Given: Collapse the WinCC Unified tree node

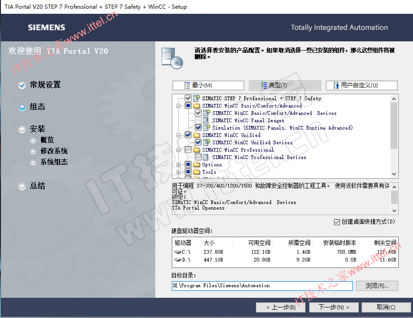Looking at the screenshot, I should 179,136.
